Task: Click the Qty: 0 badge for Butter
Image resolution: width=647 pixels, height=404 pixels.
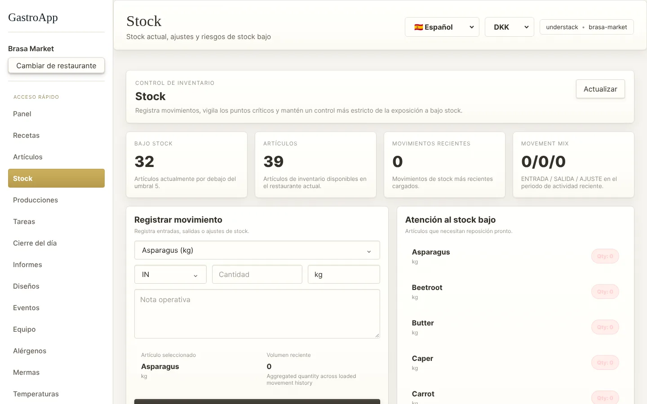Action: click(605, 327)
